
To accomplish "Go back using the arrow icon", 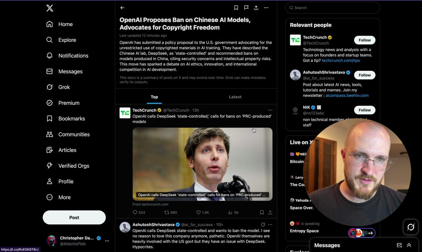I will pos(122,8).
